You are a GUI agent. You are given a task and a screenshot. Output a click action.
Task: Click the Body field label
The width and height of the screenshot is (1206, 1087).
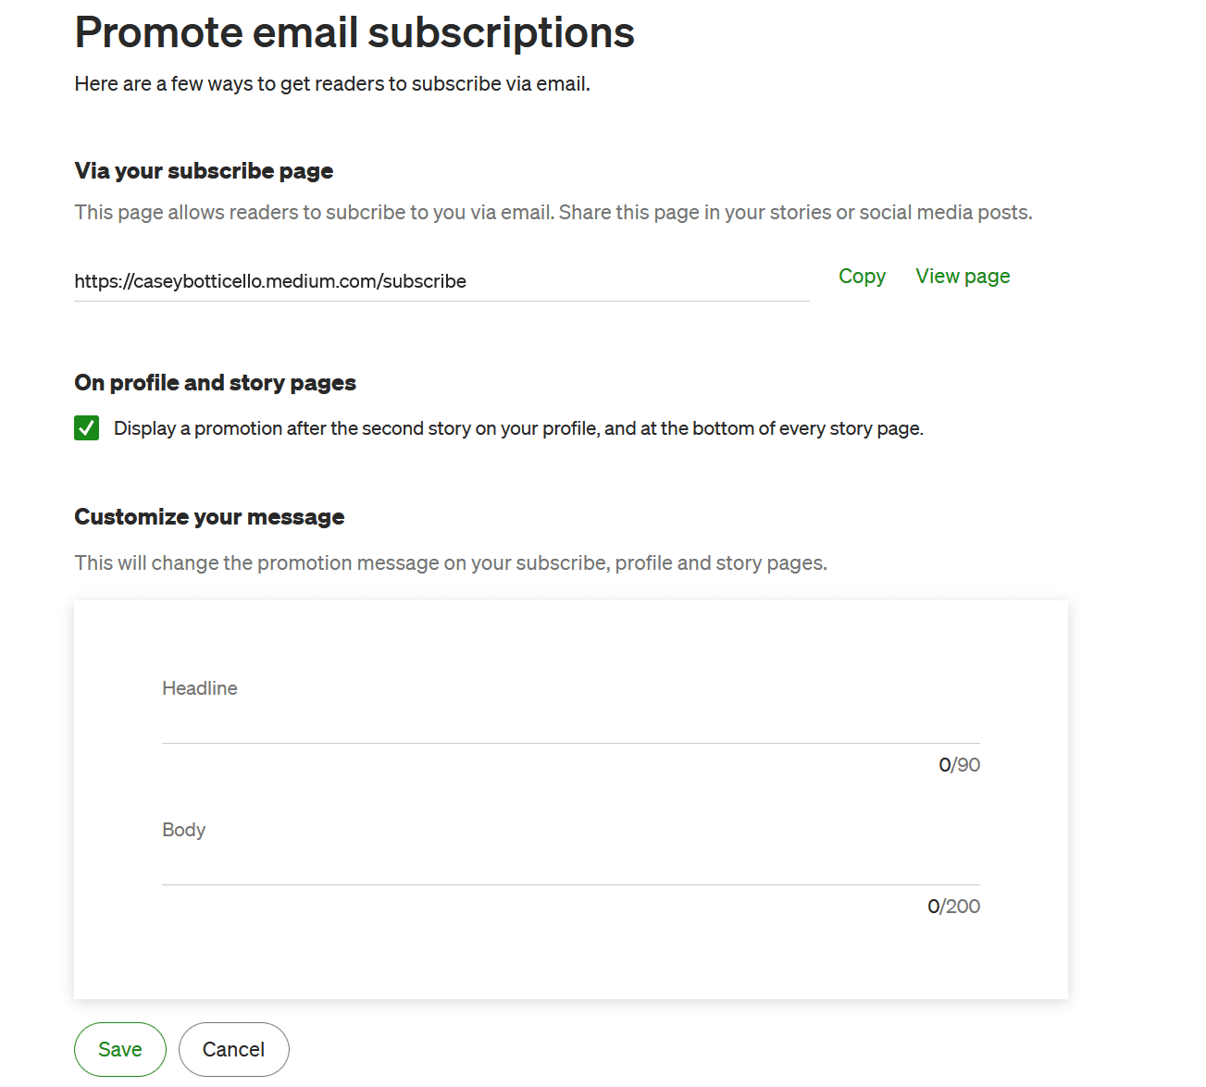click(183, 830)
